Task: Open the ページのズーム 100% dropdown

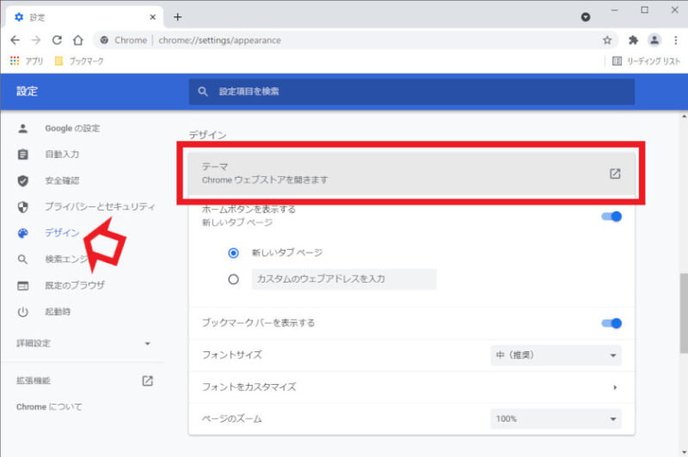Action: [556, 419]
